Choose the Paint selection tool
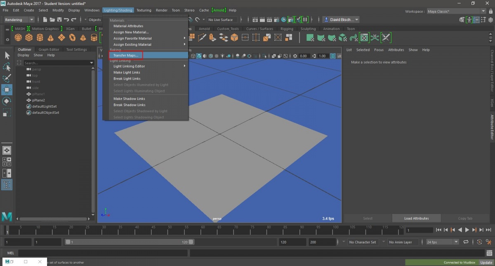The width and height of the screenshot is (495, 266). (x=7, y=78)
